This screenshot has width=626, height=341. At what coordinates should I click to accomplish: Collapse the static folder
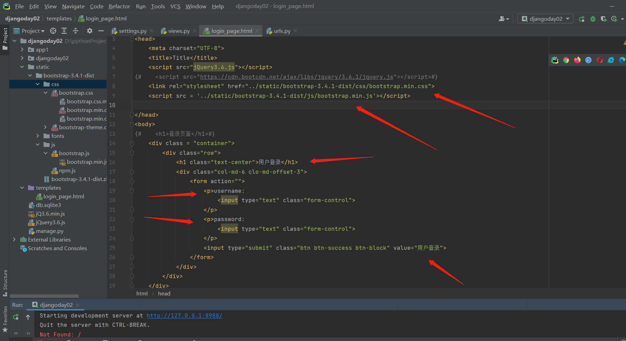click(x=22, y=67)
